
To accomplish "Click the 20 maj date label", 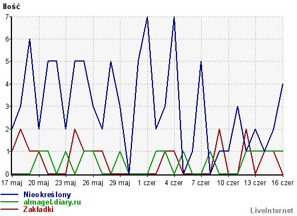I will pyautogui.click(x=39, y=183).
